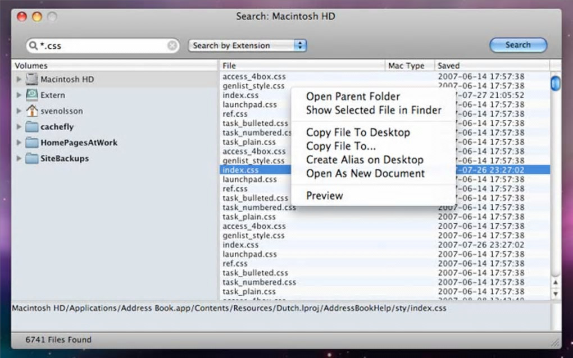
Task: Select the Extern volume icon
Action: [32, 95]
